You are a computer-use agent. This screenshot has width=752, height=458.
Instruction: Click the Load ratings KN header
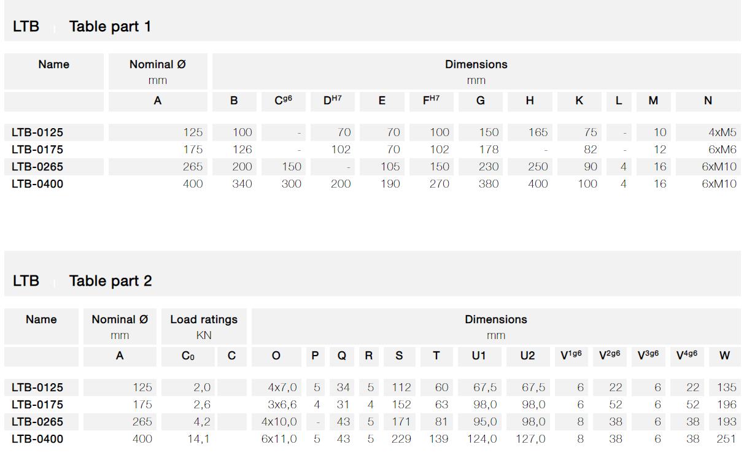click(204, 327)
